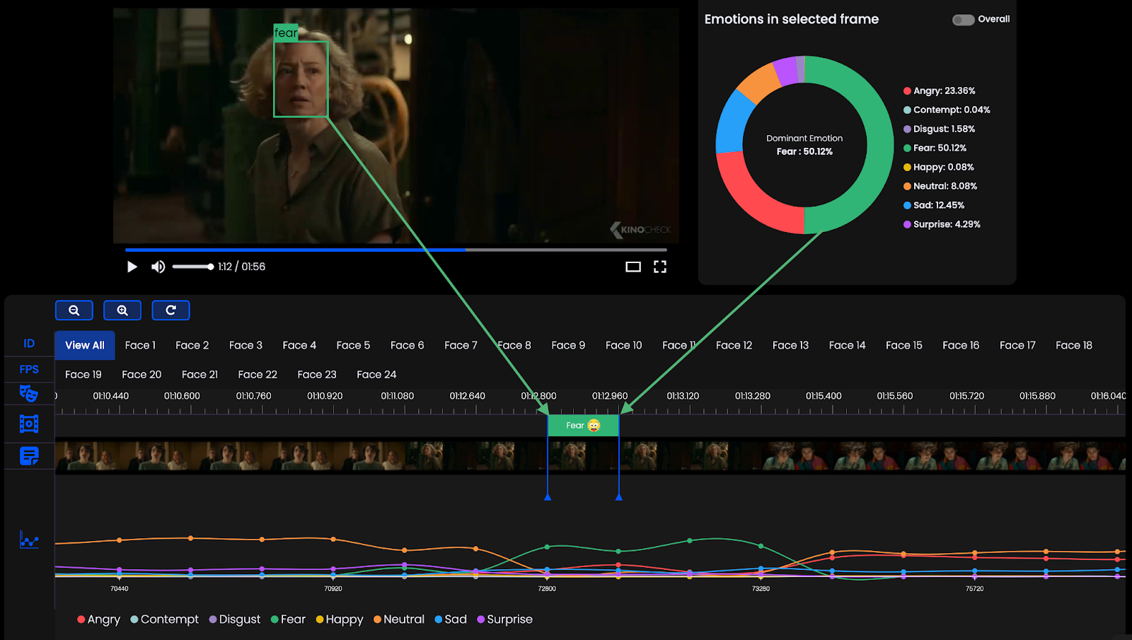This screenshot has height=640, width=1132.
Task: Toggle Fear series in chart legend
Action: tap(288, 619)
